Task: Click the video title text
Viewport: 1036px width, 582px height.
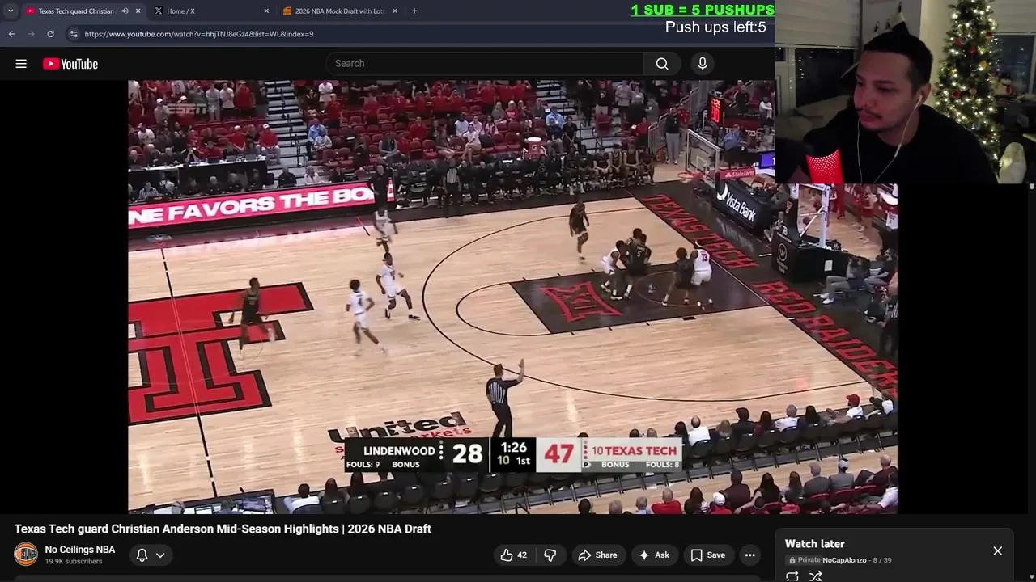Action: tap(223, 529)
